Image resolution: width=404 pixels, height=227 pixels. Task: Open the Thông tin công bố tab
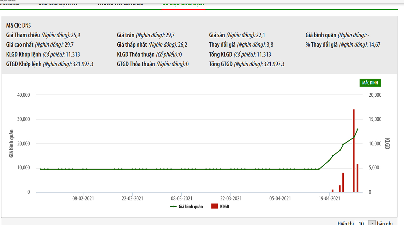point(120,4)
